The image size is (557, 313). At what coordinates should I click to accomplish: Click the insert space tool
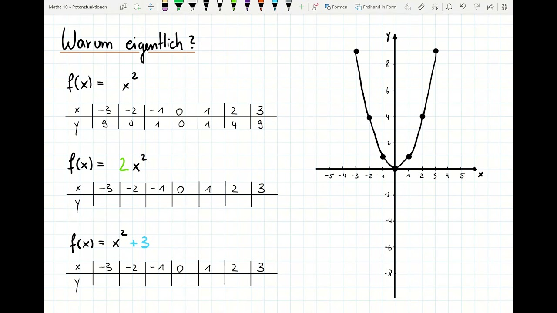[x=151, y=7]
